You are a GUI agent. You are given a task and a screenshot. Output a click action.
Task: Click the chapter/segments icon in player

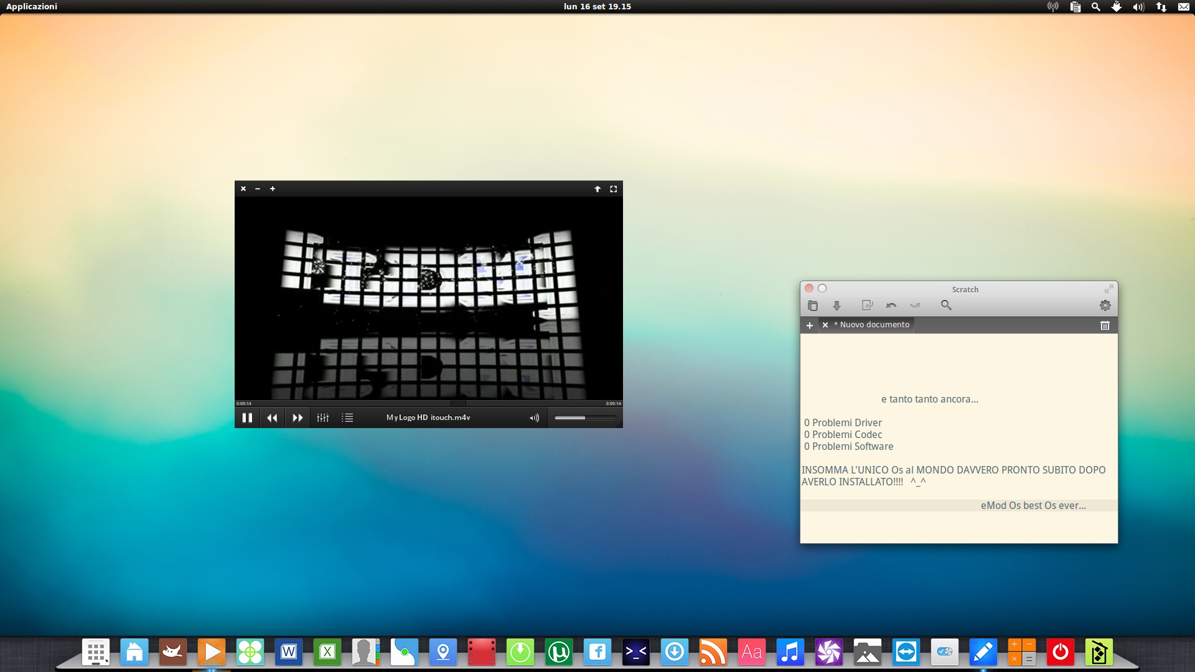[x=348, y=417]
